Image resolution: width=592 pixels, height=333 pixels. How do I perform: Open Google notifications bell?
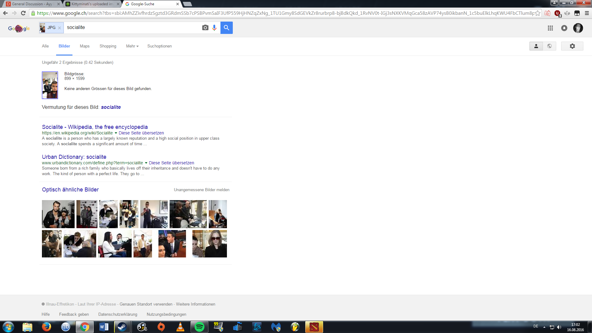(x=564, y=28)
